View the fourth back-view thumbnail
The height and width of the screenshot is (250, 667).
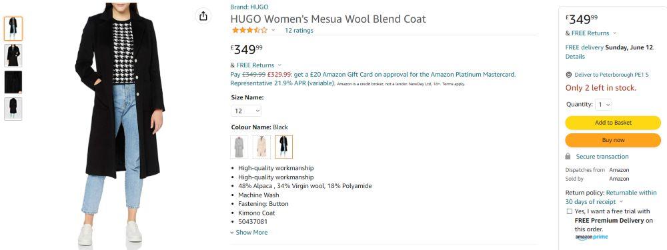tap(13, 109)
